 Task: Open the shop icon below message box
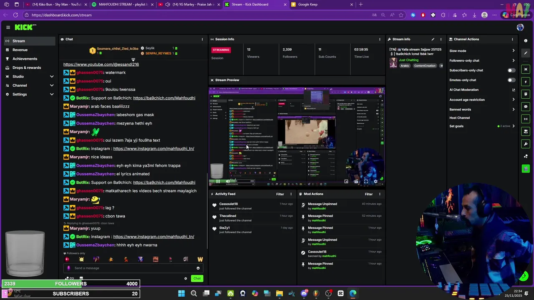81,278
